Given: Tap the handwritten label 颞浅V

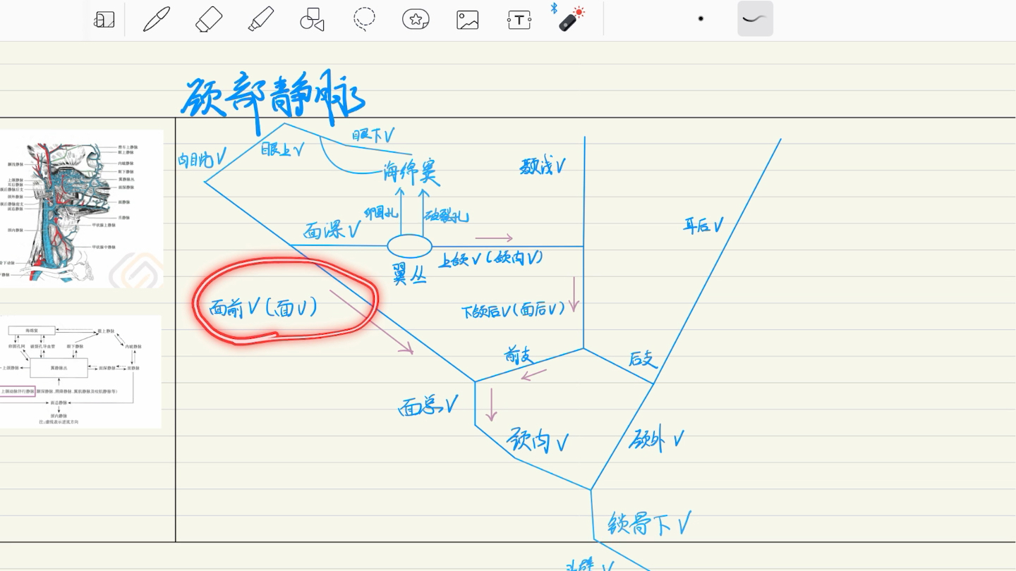Looking at the screenshot, I should (543, 166).
